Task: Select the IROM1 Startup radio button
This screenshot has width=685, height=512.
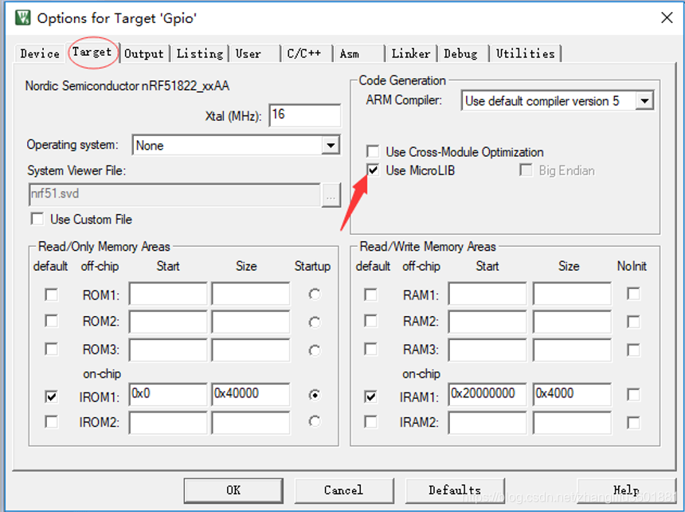Action: click(315, 395)
